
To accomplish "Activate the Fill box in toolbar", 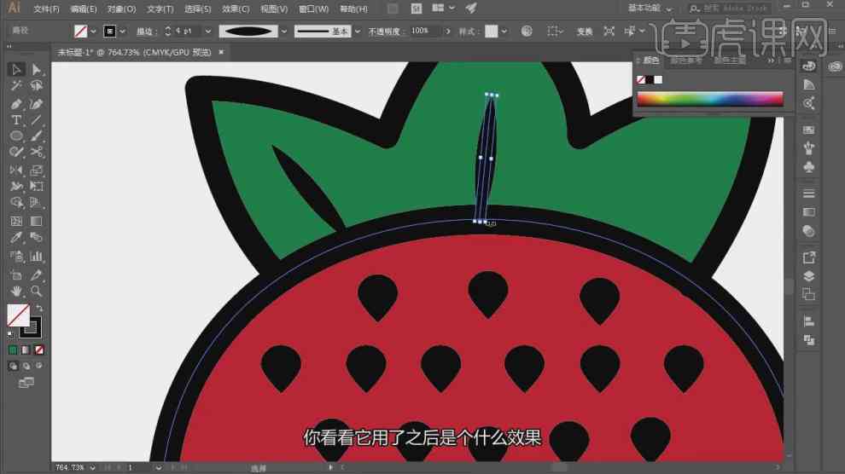I will (18, 315).
